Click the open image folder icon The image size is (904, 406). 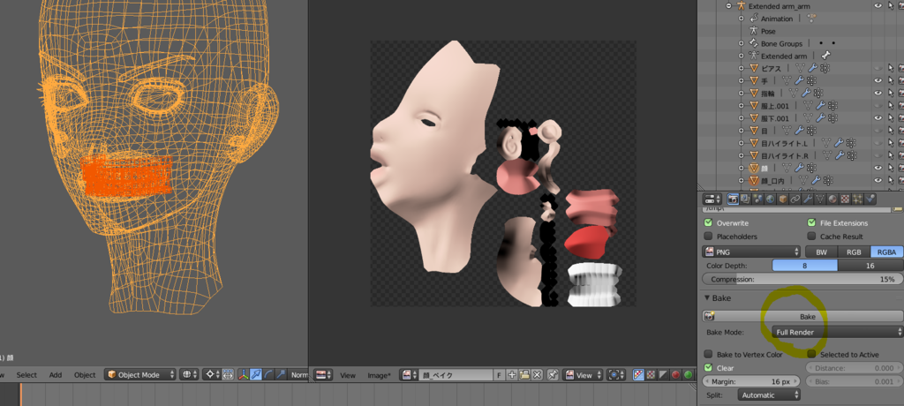[x=524, y=375]
